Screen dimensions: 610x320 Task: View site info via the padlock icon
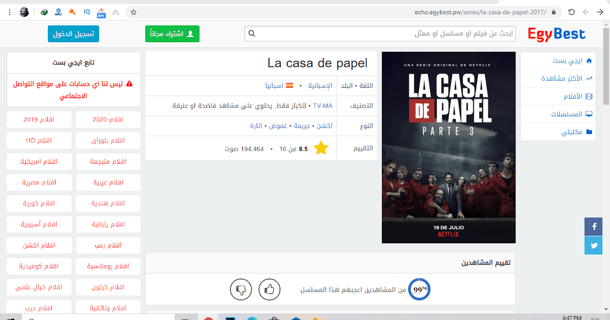[554, 12]
